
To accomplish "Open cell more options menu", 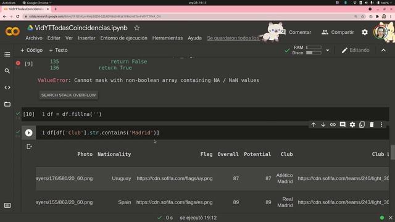I will coord(381,125).
